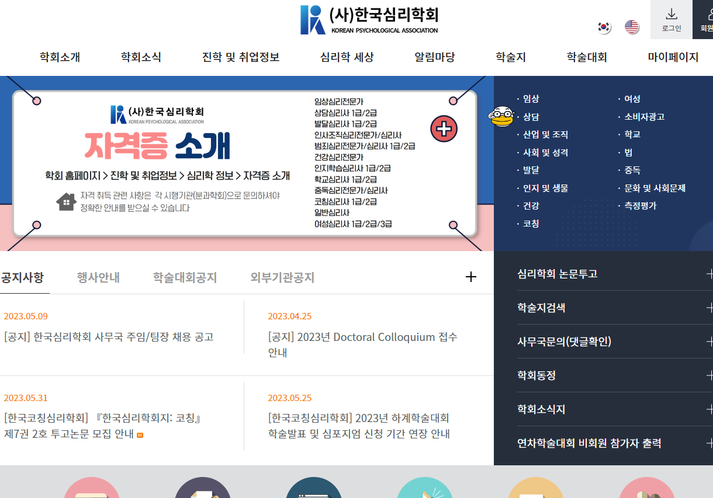713x498 pixels.
Task: Switch to the 외부기관공지 tab
Action: click(x=282, y=277)
